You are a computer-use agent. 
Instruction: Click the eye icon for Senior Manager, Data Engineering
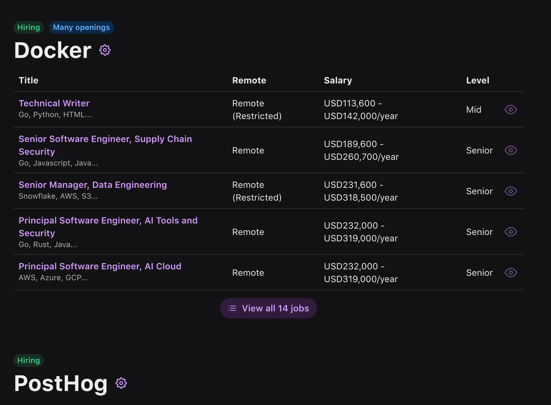click(x=511, y=191)
